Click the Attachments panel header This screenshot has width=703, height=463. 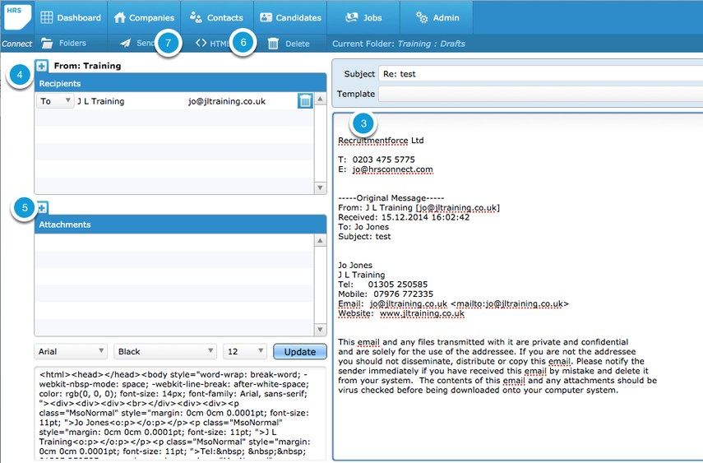[180, 225]
